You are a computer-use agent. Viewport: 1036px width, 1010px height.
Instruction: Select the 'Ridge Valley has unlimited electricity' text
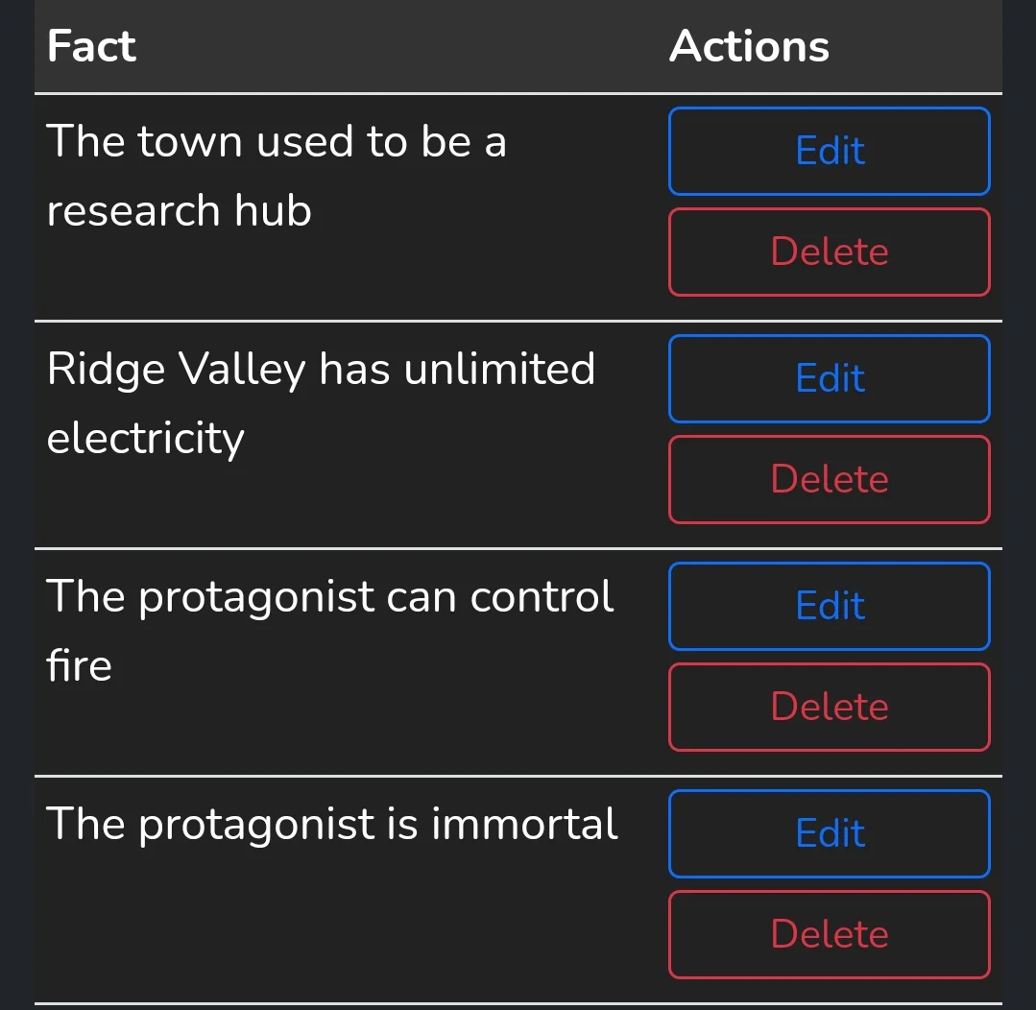(x=321, y=403)
